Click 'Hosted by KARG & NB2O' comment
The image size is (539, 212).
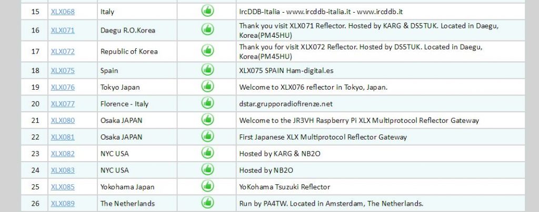280,153
